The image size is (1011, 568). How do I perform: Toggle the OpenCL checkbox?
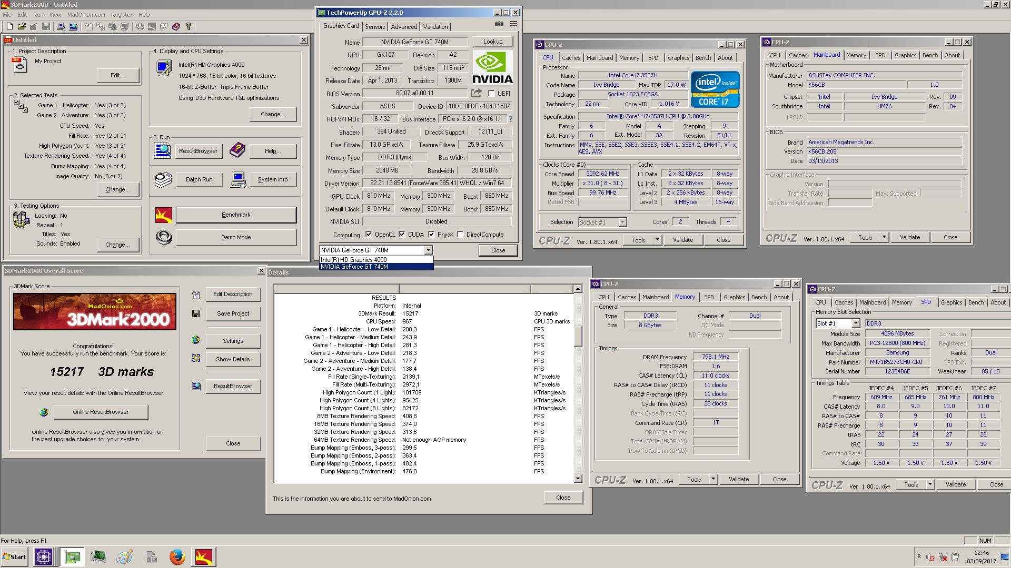click(369, 235)
